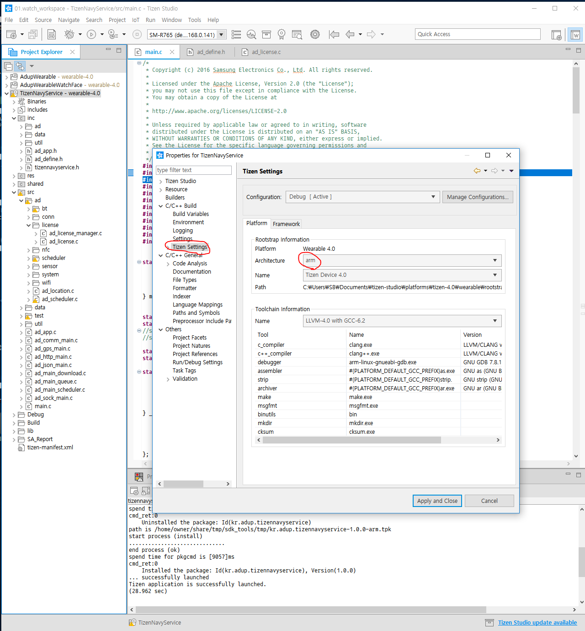This screenshot has height=631, width=585.
Task: Open dialog view menu dropdown arrow
Action: (511, 171)
